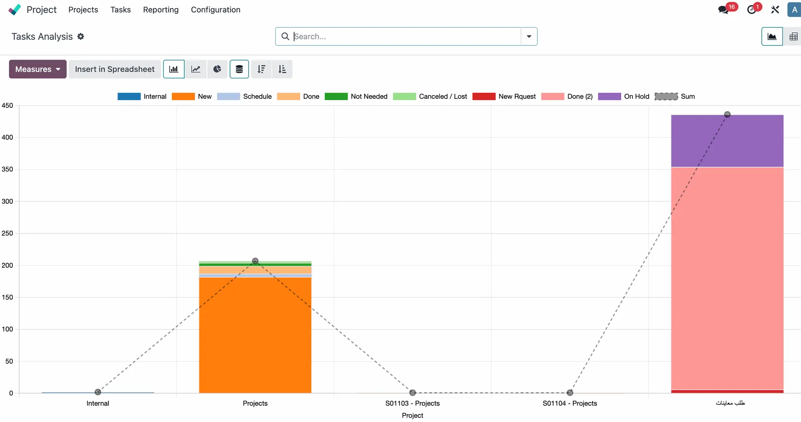Open the Reporting menu
The image size is (801, 422).
coord(161,10)
